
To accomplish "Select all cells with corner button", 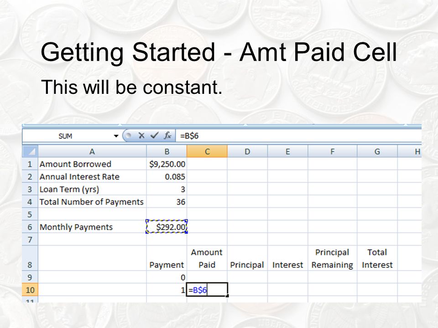I will tap(30, 151).
